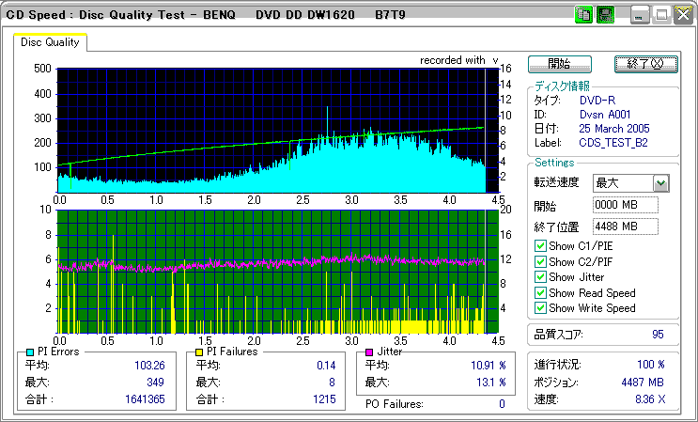Viewport: 698px width, 422px height.
Task: Click the 終了位置 end position field
Action: [625, 227]
